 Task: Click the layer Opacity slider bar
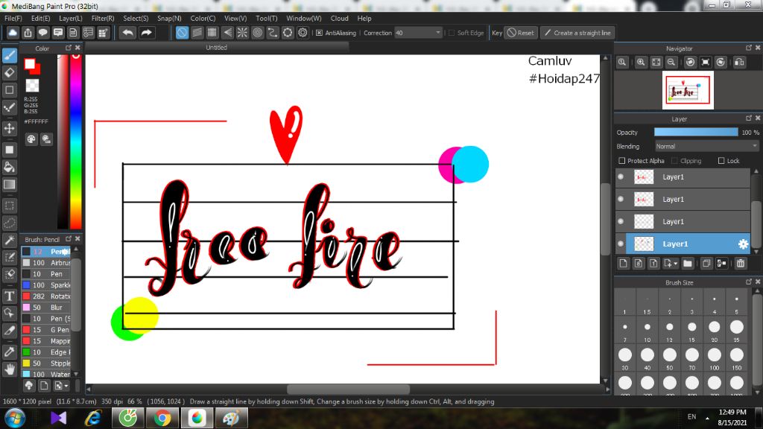pyautogui.click(x=696, y=133)
